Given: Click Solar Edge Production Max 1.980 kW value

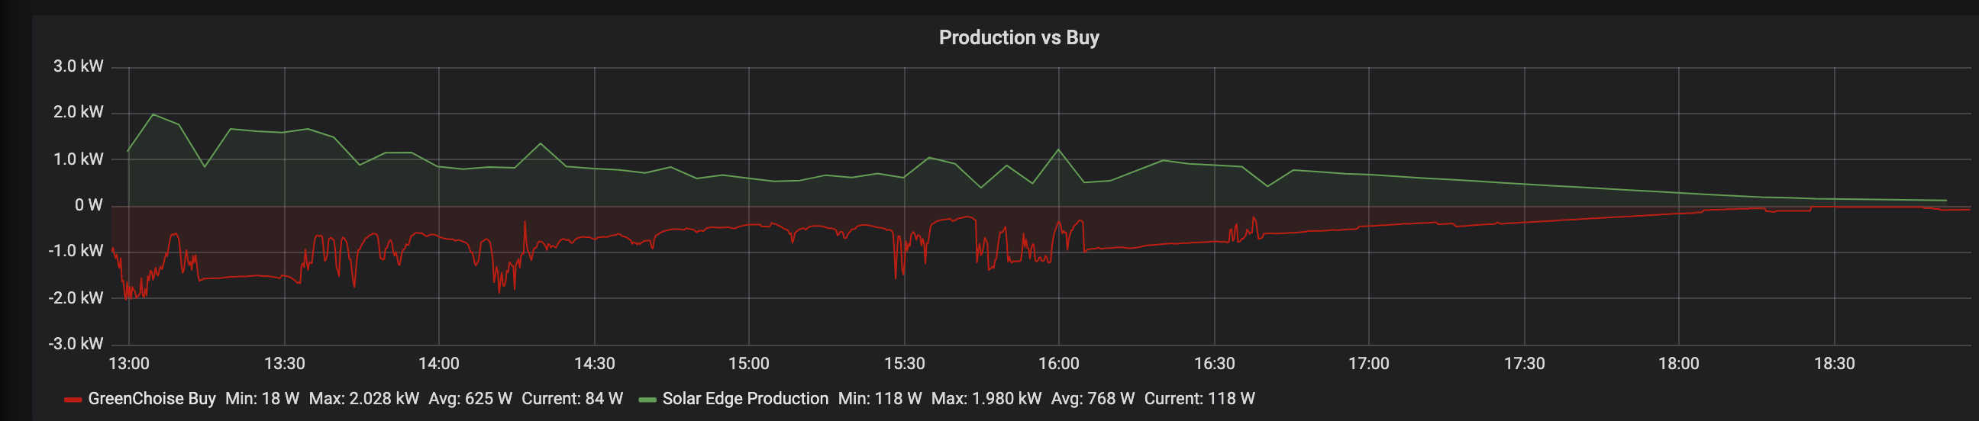Looking at the screenshot, I should click(986, 399).
